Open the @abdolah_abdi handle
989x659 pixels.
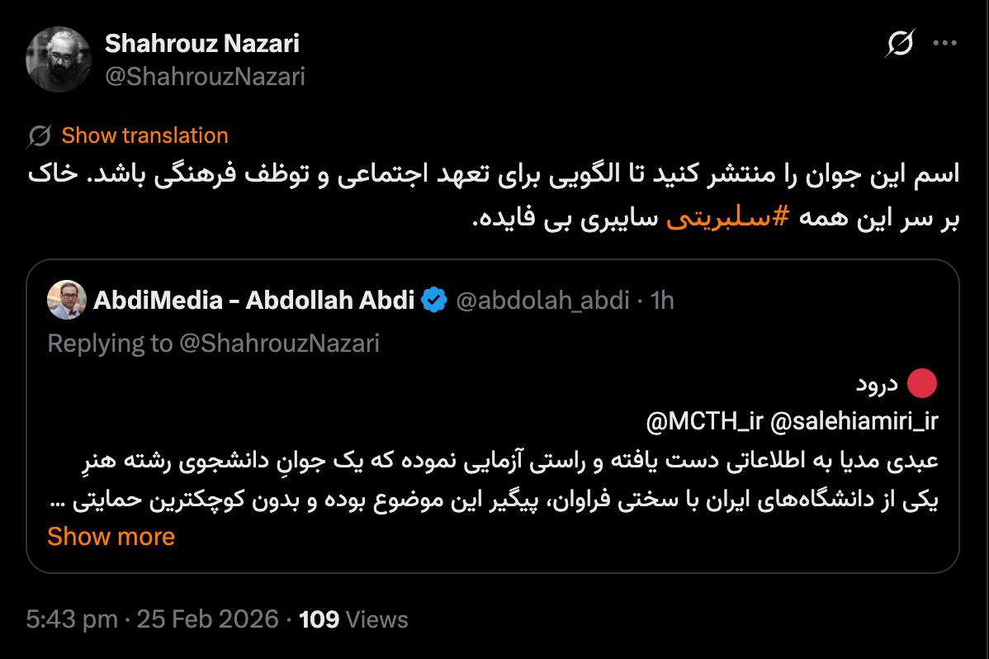[542, 300]
